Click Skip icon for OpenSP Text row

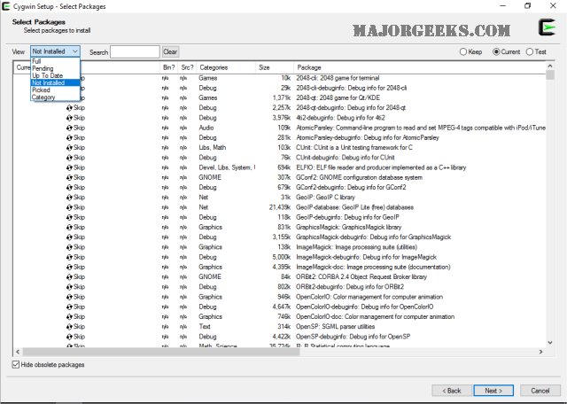(x=69, y=327)
